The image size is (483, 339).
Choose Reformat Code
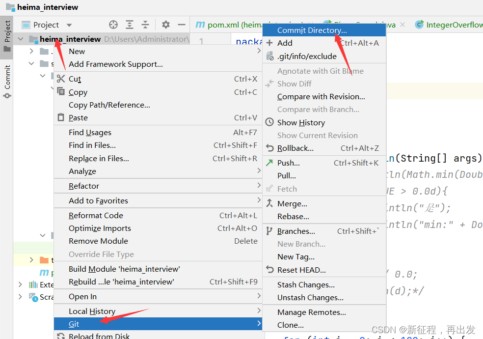pyautogui.click(x=158, y=215)
